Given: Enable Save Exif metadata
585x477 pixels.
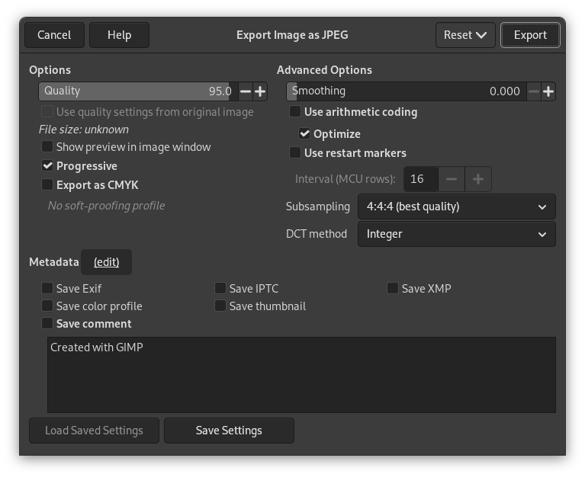Looking at the screenshot, I should [47, 289].
